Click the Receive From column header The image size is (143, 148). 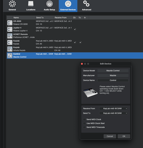[63, 17]
